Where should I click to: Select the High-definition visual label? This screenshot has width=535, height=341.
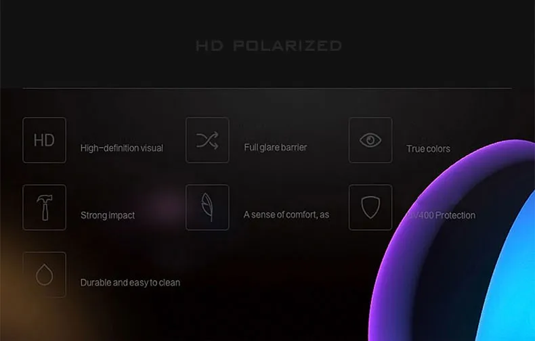pyautogui.click(x=122, y=148)
